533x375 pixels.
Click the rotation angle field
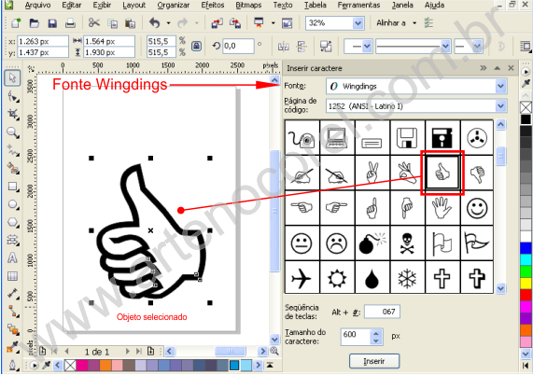(x=238, y=46)
